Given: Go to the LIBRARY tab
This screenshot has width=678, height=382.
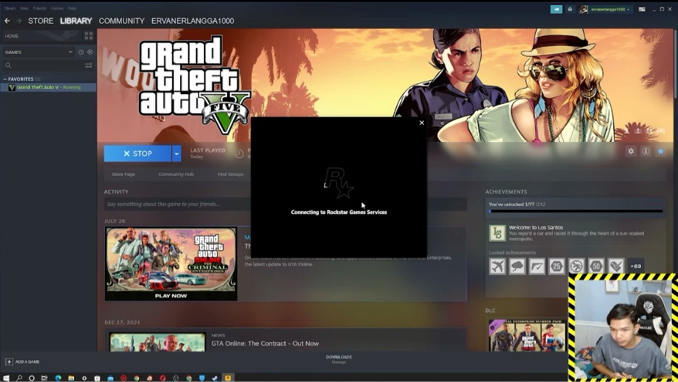Looking at the screenshot, I should pos(76,21).
